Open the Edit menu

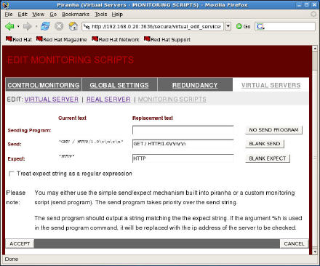[23, 15]
